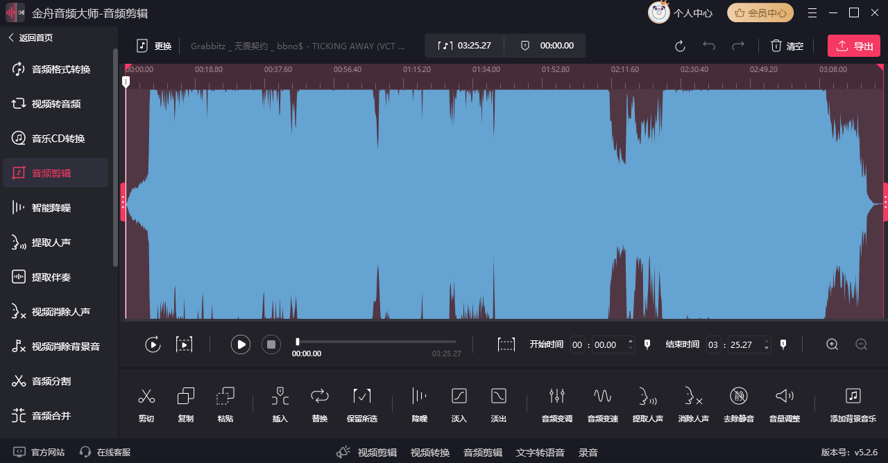Open 音频分割 in sidebar

(x=55, y=381)
